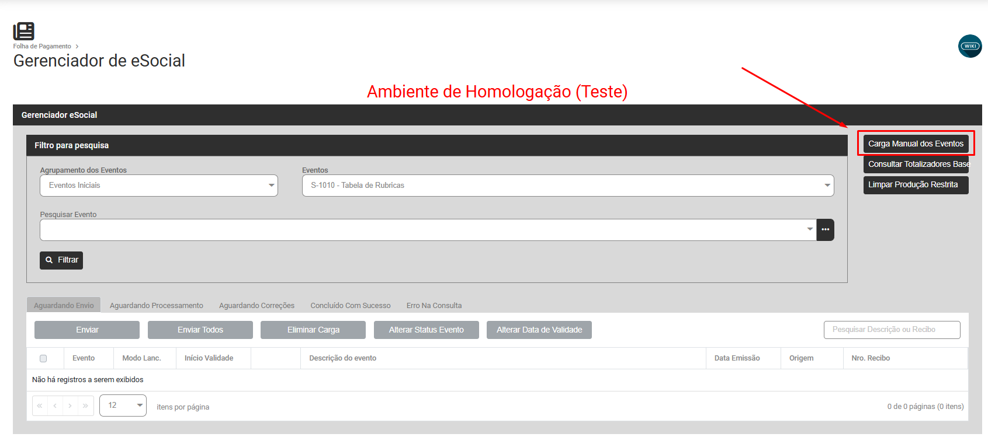Image resolution: width=988 pixels, height=437 pixels.
Task: Click the Filtro para pesquisa panel header
Action: (437, 145)
